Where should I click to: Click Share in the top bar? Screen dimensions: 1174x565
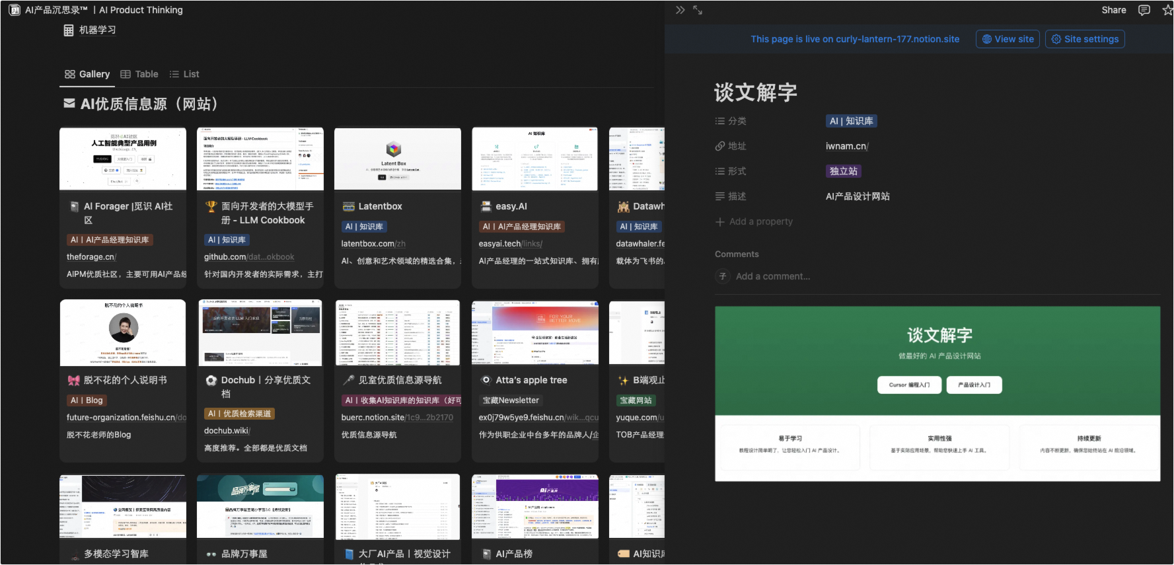pyautogui.click(x=1113, y=10)
